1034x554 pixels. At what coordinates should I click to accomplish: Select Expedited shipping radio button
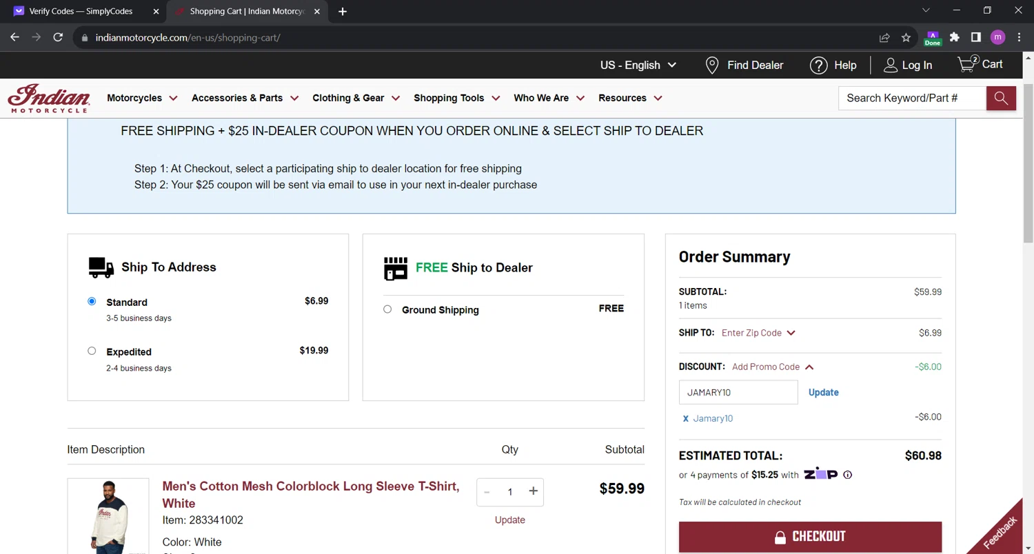(x=92, y=351)
